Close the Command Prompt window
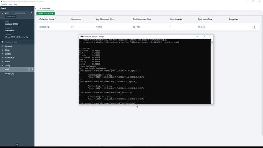The image size is (263, 148). click(x=210, y=37)
